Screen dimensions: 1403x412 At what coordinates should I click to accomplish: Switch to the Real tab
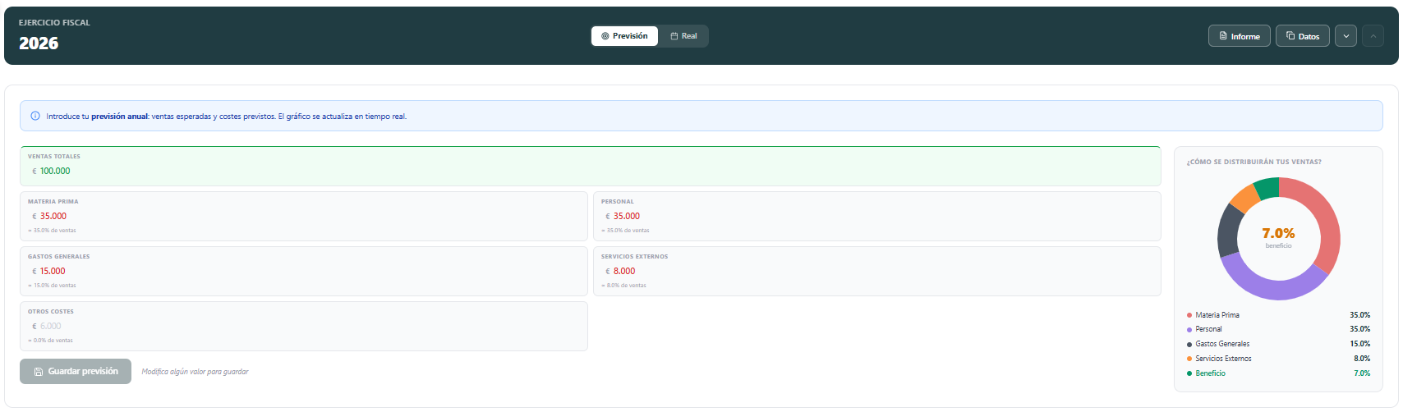coord(683,36)
